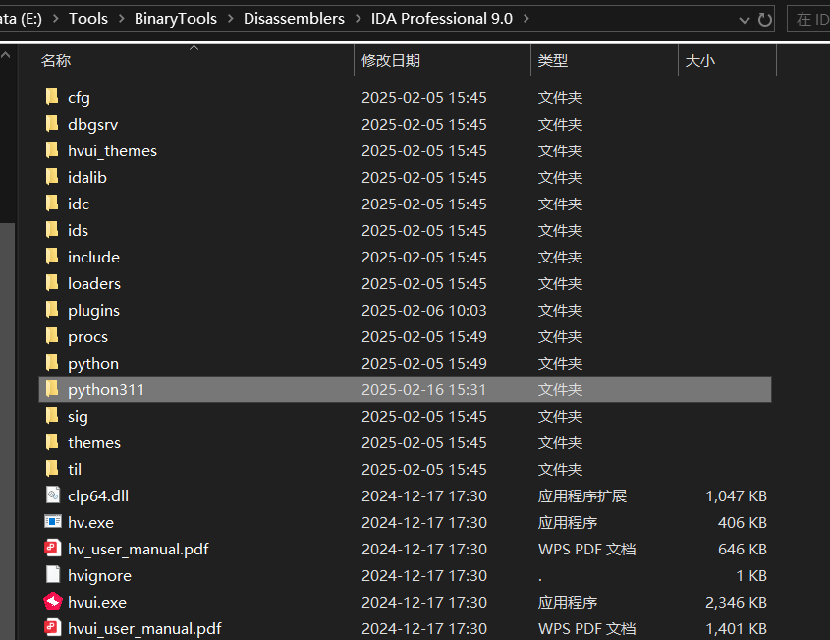
Task: Click the hvui_themes folder name
Action: (112, 151)
